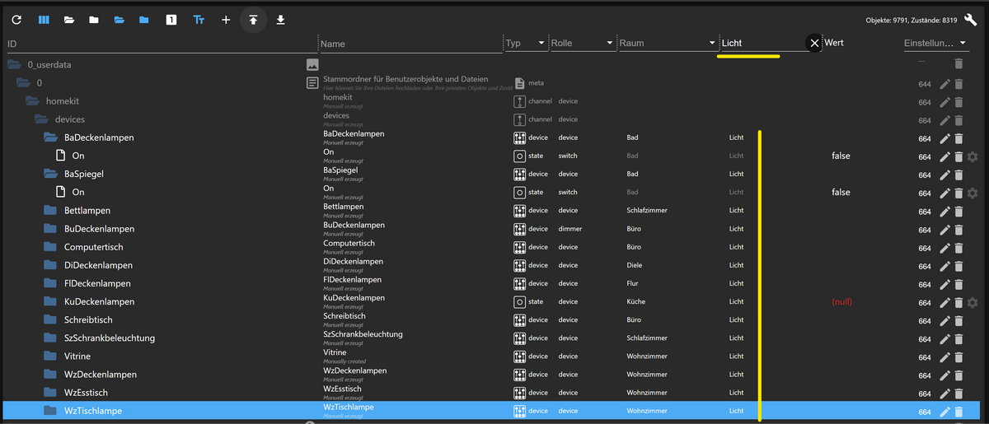Edit the WzTischlampe object with pencil

(x=944, y=412)
